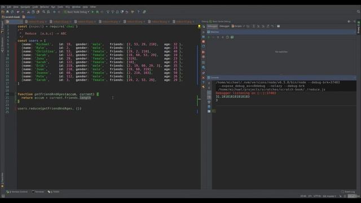Open the Code menu
Image resolution: width=361 pixels, height=203 pixels.
click(x=35, y=7)
